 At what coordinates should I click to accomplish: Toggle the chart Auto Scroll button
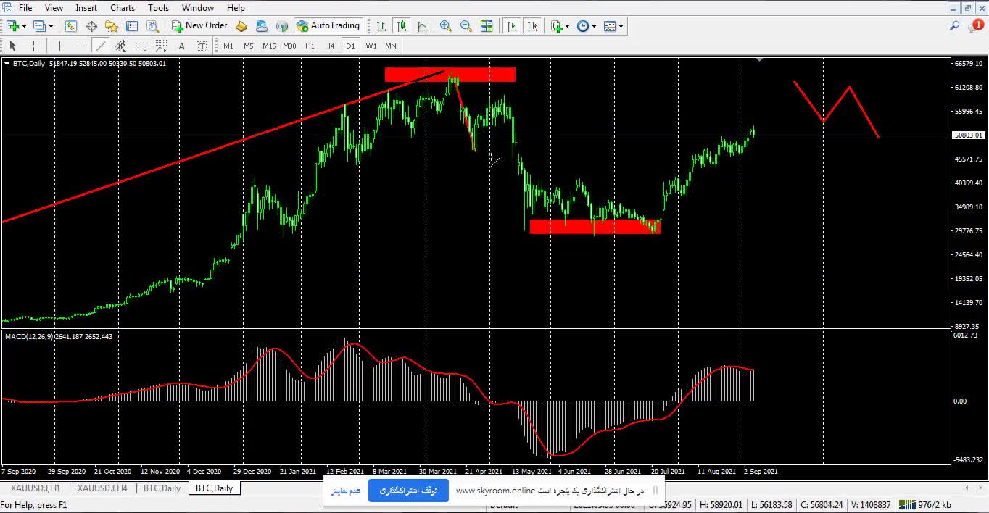pos(512,25)
